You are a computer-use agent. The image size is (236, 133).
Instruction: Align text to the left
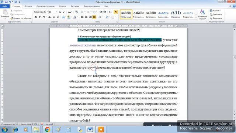(x=82, y=17)
